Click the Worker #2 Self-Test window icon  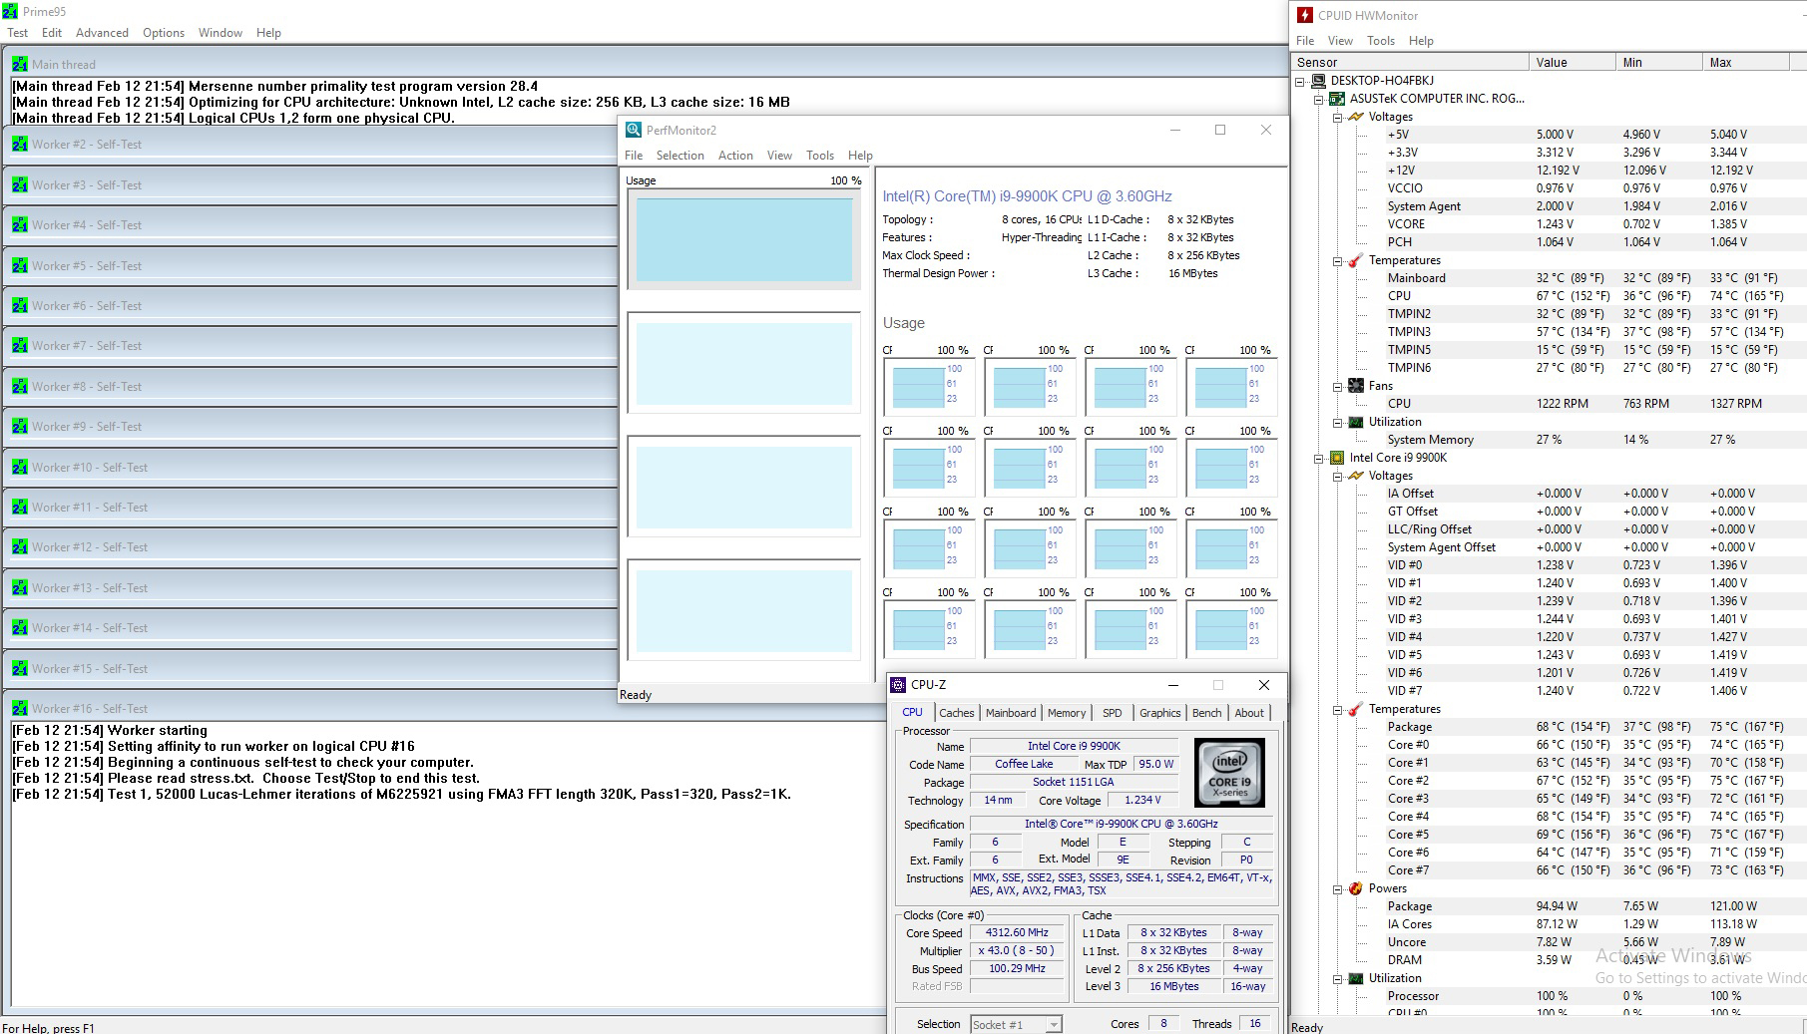[20, 145]
